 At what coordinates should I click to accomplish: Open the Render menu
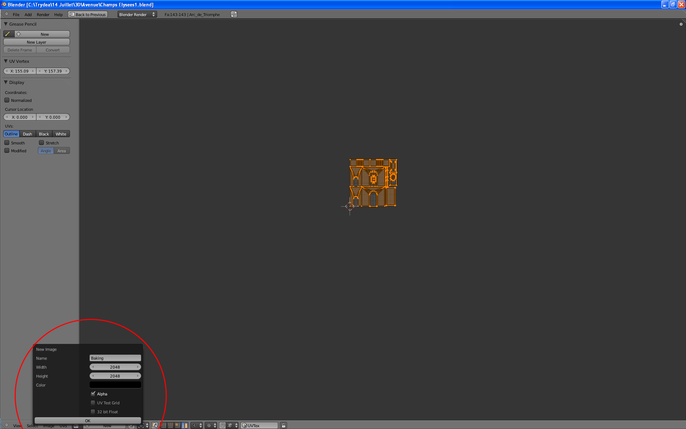(43, 15)
